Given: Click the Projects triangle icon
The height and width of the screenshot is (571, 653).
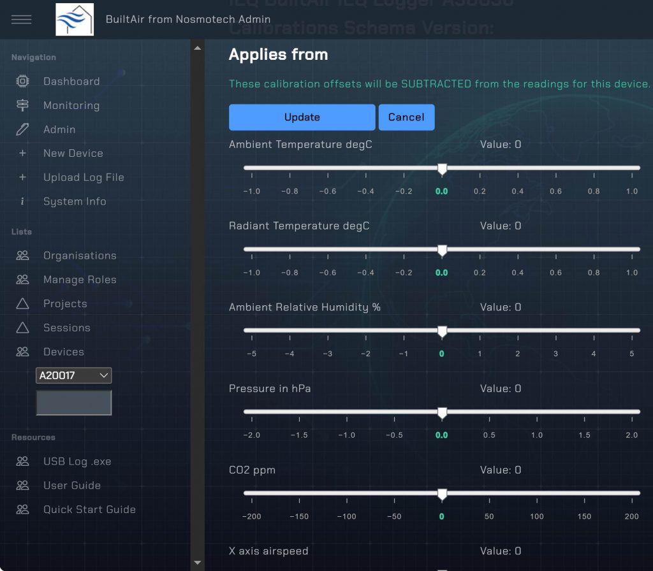Looking at the screenshot, I should point(22,304).
